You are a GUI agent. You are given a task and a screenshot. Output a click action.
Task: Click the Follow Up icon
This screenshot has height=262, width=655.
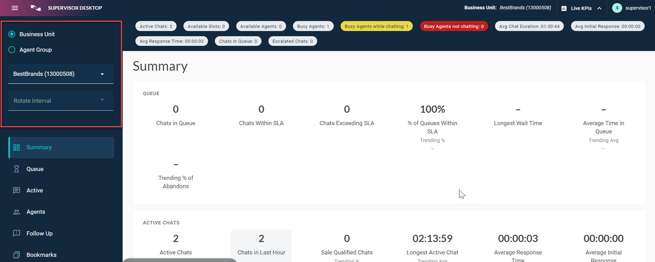(17, 233)
